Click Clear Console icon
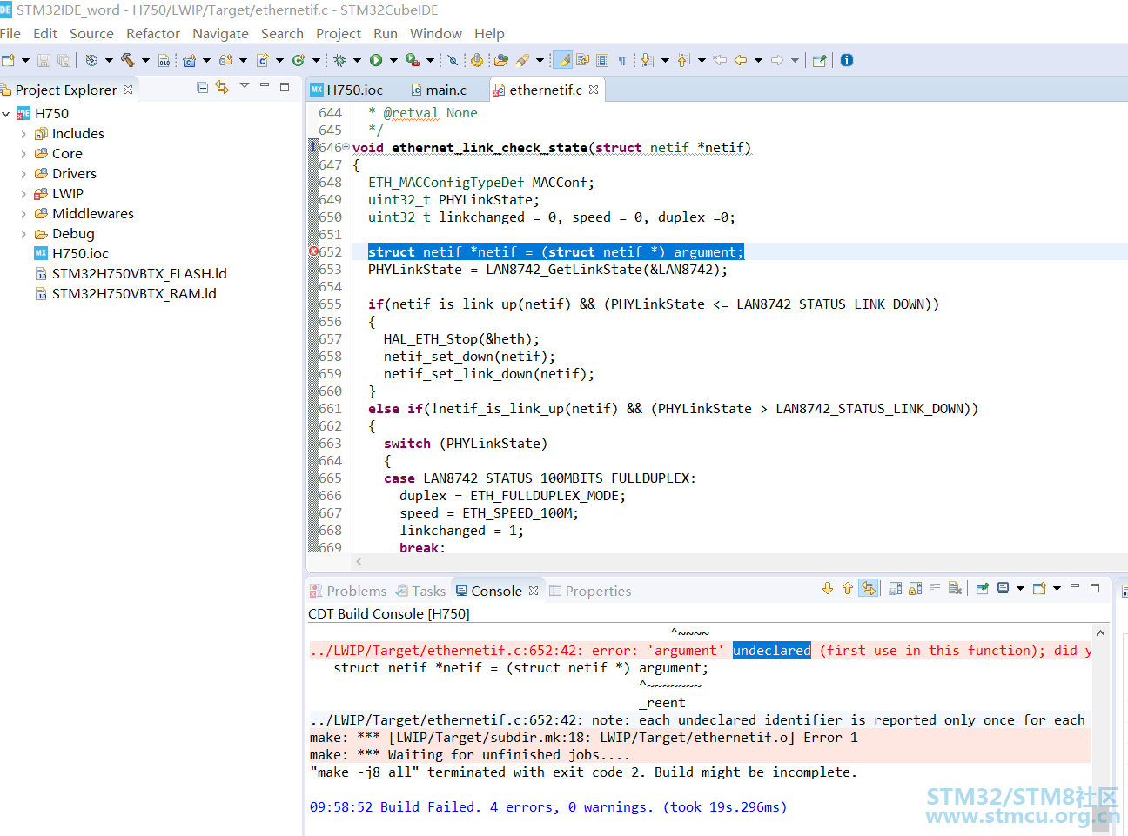 coord(955,589)
